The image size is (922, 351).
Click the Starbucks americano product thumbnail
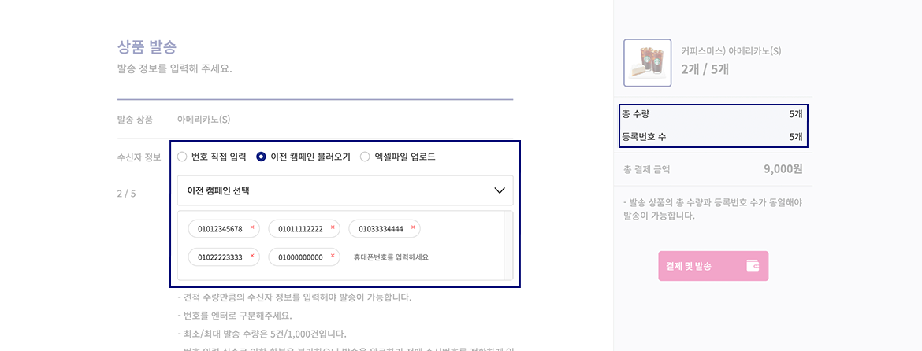(648, 63)
